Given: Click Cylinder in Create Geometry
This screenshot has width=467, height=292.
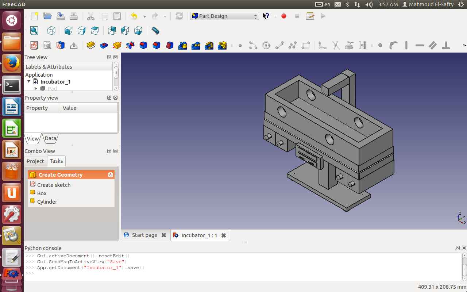Looking at the screenshot, I should point(47,201).
